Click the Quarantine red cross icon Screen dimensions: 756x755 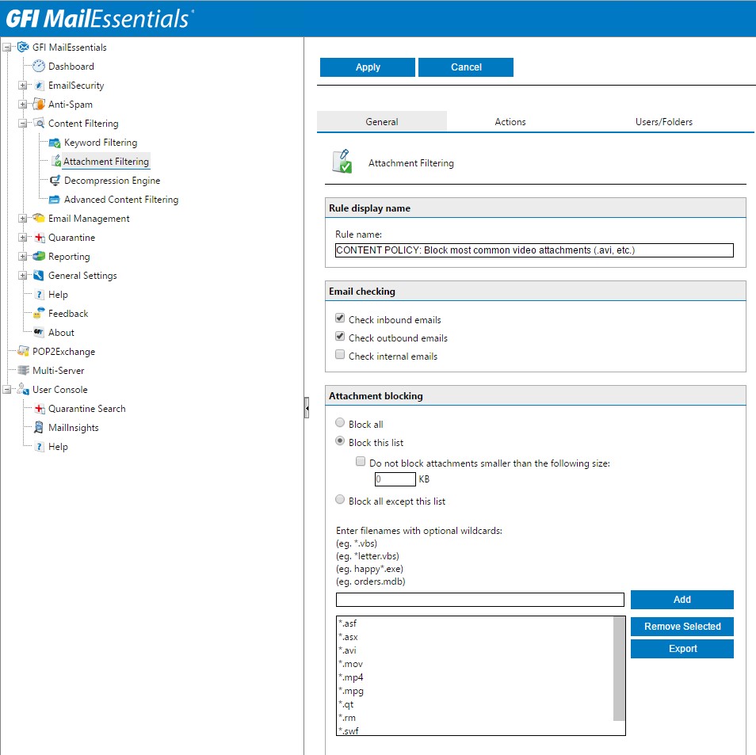39,238
